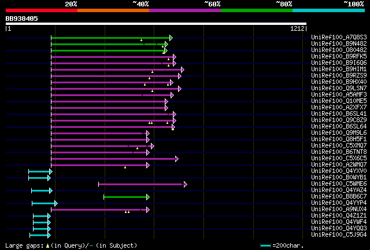Click the BB938405 query name label
The image size is (370, 250).
point(22,19)
